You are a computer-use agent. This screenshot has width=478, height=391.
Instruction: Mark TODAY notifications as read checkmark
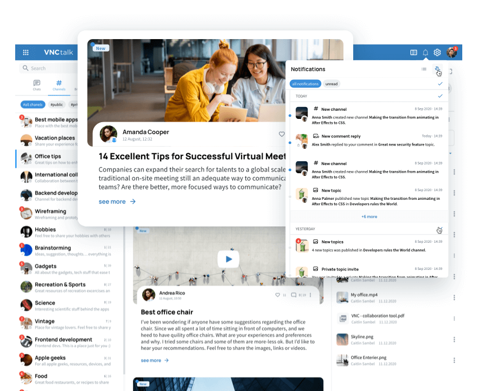tap(440, 96)
